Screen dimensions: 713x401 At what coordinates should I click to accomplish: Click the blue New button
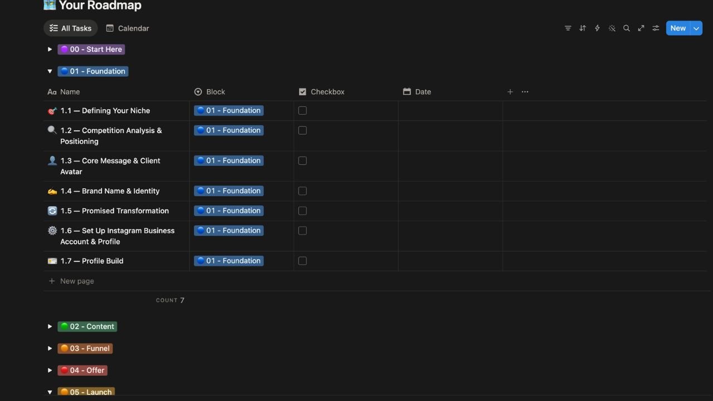pyautogui.click(x=677, y=28)
